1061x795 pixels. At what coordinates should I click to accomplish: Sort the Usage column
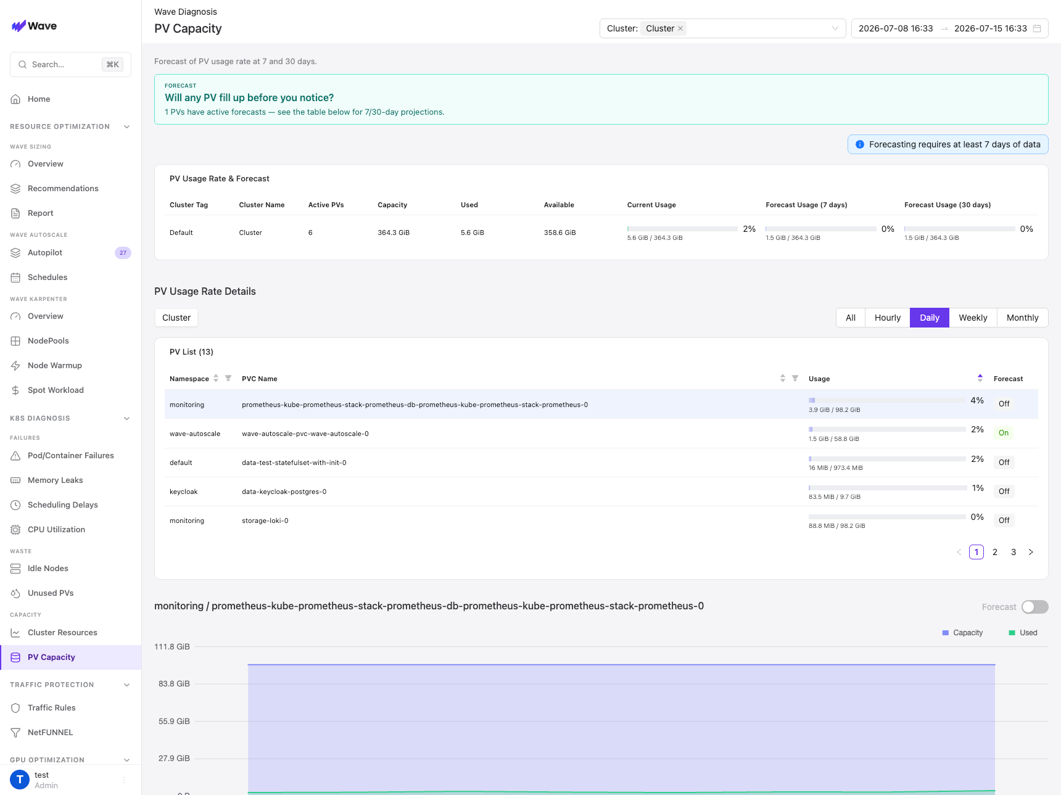tap(980, 378)
